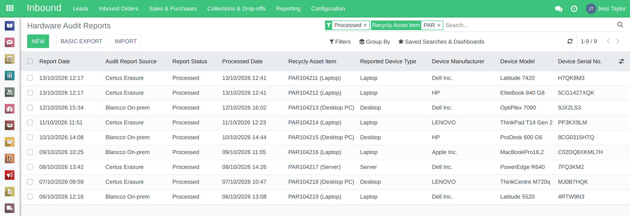The image size is (630, 216).
Task: Open the column settings adjust icon
Action: click(621, 61)
